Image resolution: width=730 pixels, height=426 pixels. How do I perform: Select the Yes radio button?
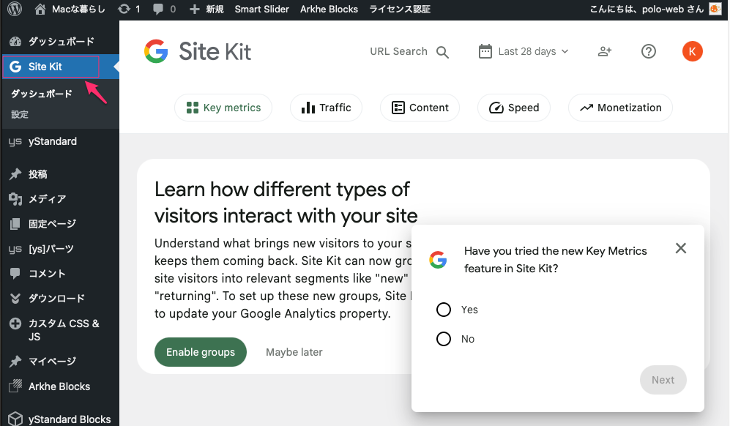click(x=444, y=310)
